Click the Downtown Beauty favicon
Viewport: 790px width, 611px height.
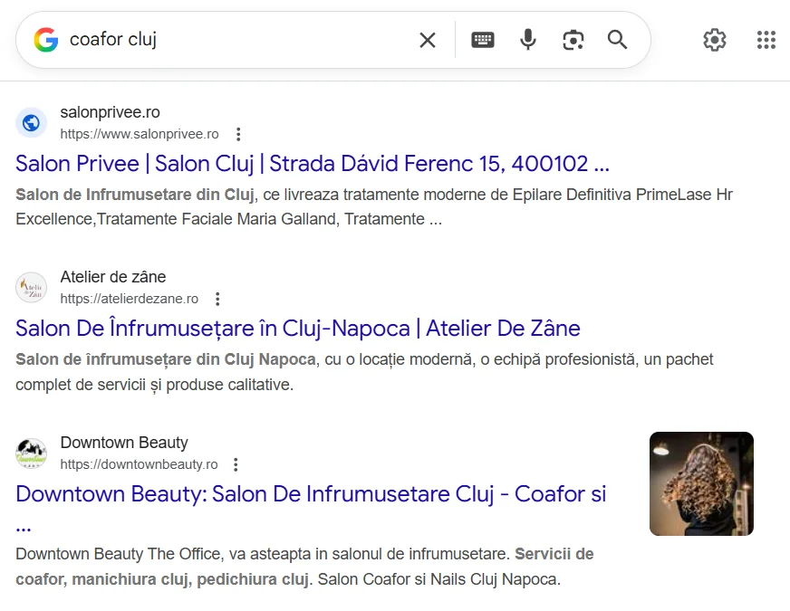(x=31, y=453)
